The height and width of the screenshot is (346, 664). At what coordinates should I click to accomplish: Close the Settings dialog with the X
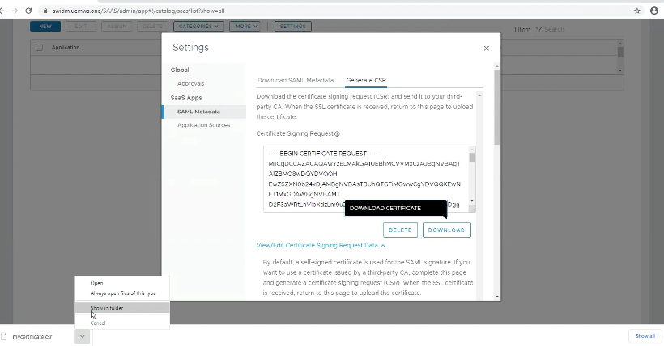[486, 49]
